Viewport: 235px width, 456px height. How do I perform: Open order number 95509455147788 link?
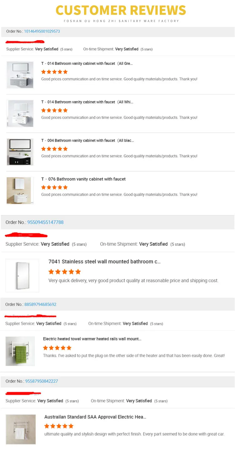pos(45,222)
